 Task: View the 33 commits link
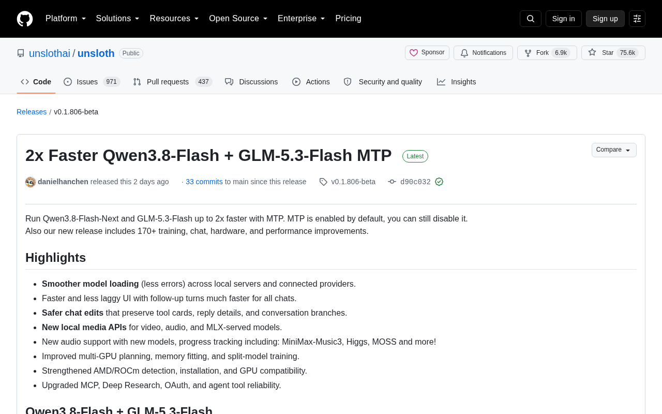[204, 182]
